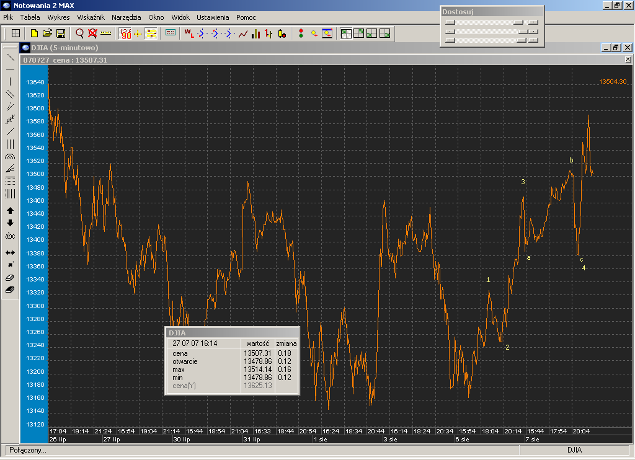The height and width of the screenshot is (460, 635).
Task: Select the abc text annotation tool
Action: pyautogui.click(x=10, y=236)
